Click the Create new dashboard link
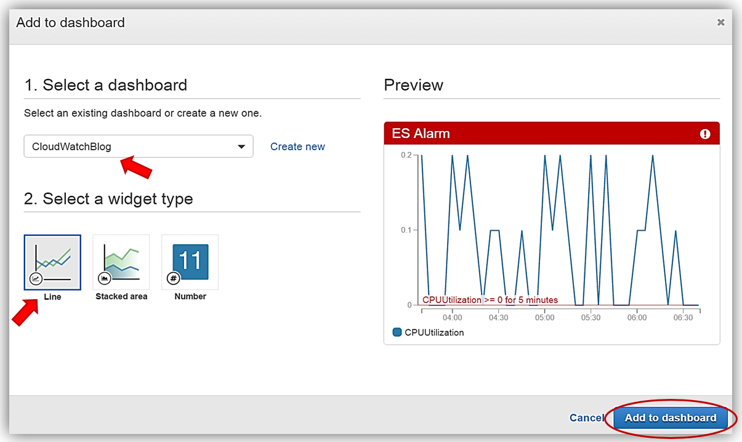742x442 pixels. click(x=297, y=147)
